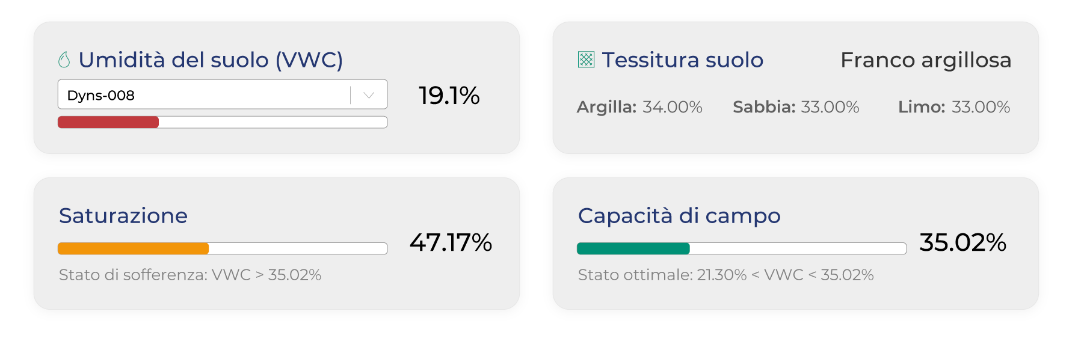
Task: Click the soil texture grid icon
Action: pos(586,60)
